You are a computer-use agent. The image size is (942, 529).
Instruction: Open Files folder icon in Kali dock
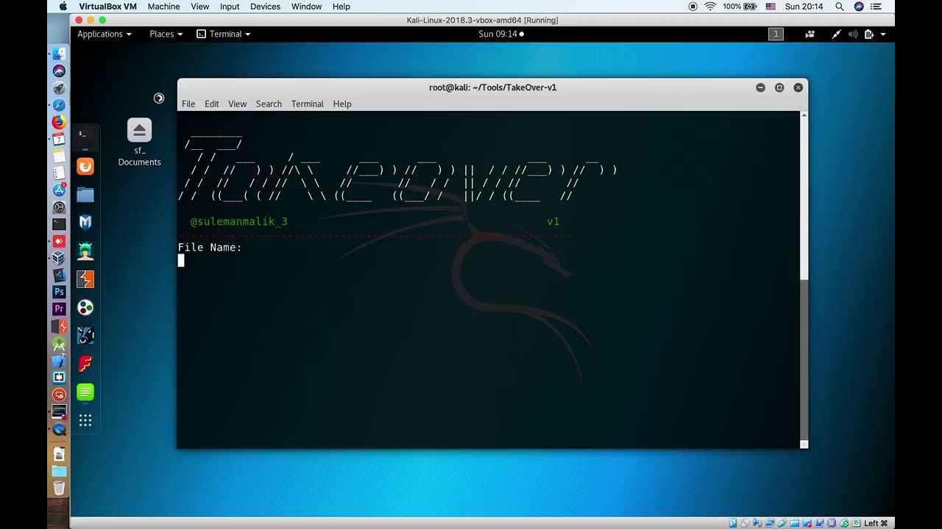[x=85, y=195]
